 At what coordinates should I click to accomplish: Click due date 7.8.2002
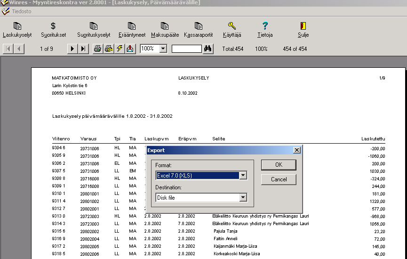186,224
